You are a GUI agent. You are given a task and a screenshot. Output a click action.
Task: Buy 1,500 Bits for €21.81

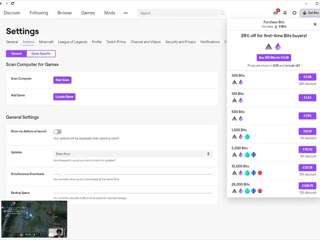[307, 131]
